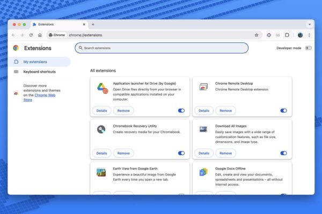The image size is (322, 214).
Task: Remove Chrome Remote Desktop extension
Action: [226, 111]
